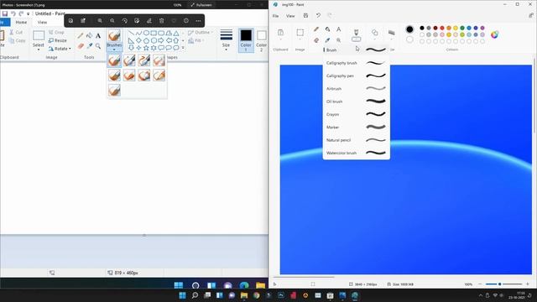Click the rotate icon in Photos toolbar
The height and width of the screenshot is (302, 537).
point(125,21)
